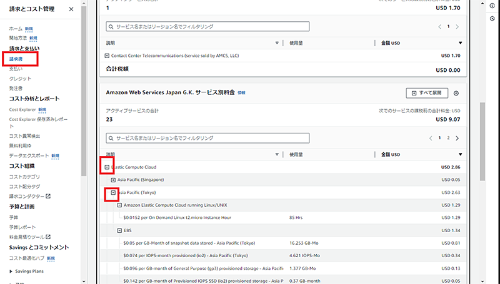Open 請求コンダクター external link
Screen dimensions: 500x284
[27, 197]
